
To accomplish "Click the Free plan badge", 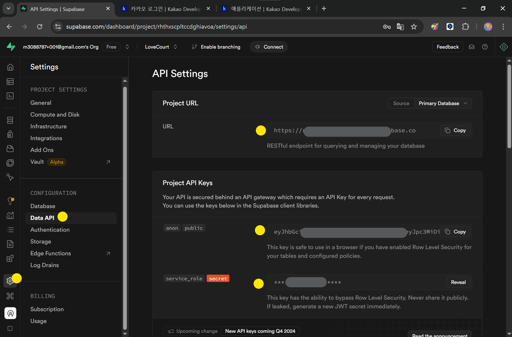I will click(111, 47).
